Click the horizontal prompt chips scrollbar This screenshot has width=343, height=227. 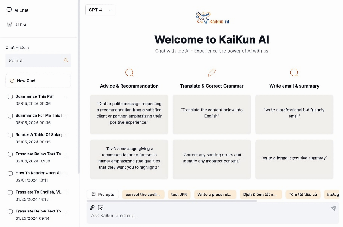tap(172, 201)
